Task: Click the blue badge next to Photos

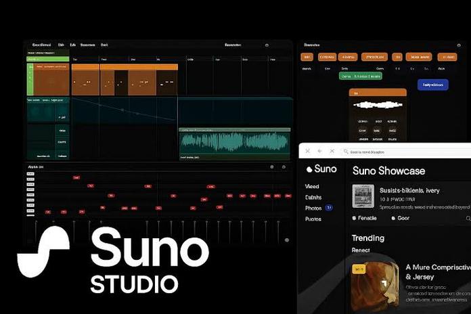Action: click(329, 208)
